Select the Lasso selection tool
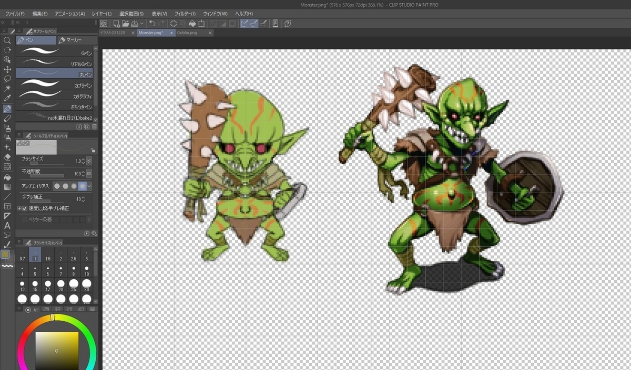 pyautogui.click(x=7, y=79)
